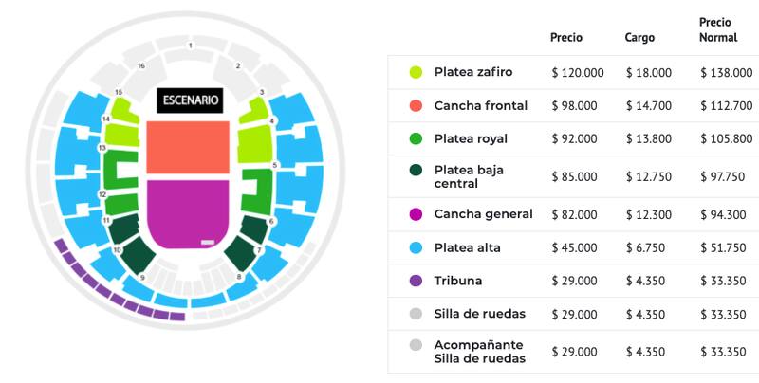
Task: Click the orange Cancha frontal legend dot
Action: coord(416,105)
